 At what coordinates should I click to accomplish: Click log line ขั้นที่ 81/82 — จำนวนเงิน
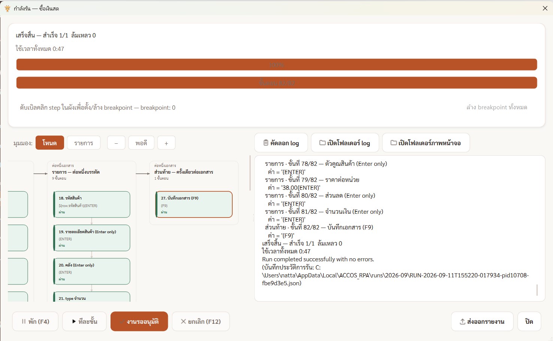tap(324, 211)
